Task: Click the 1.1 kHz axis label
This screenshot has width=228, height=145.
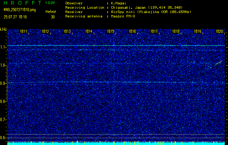Action: (x=3, y=47)
